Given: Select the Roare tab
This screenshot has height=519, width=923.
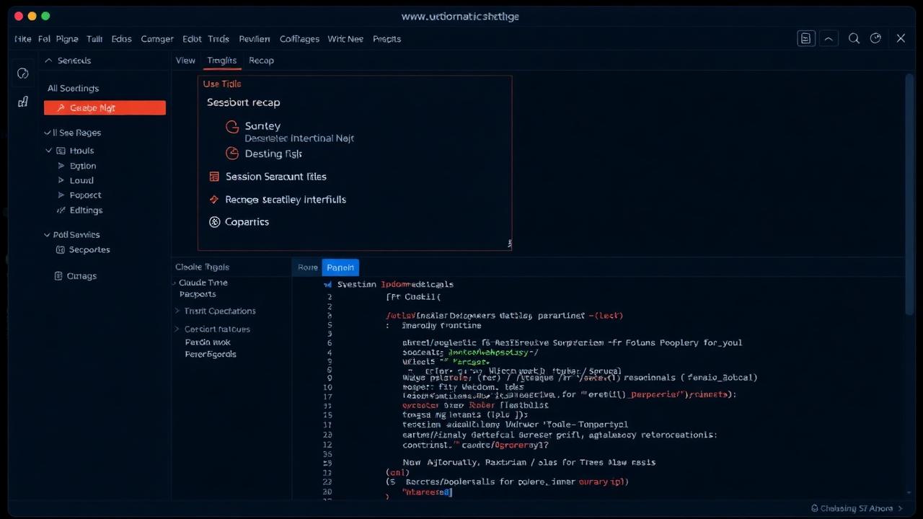Looking at the screenshot, I should pyautogui.click(x=308, y=267).
